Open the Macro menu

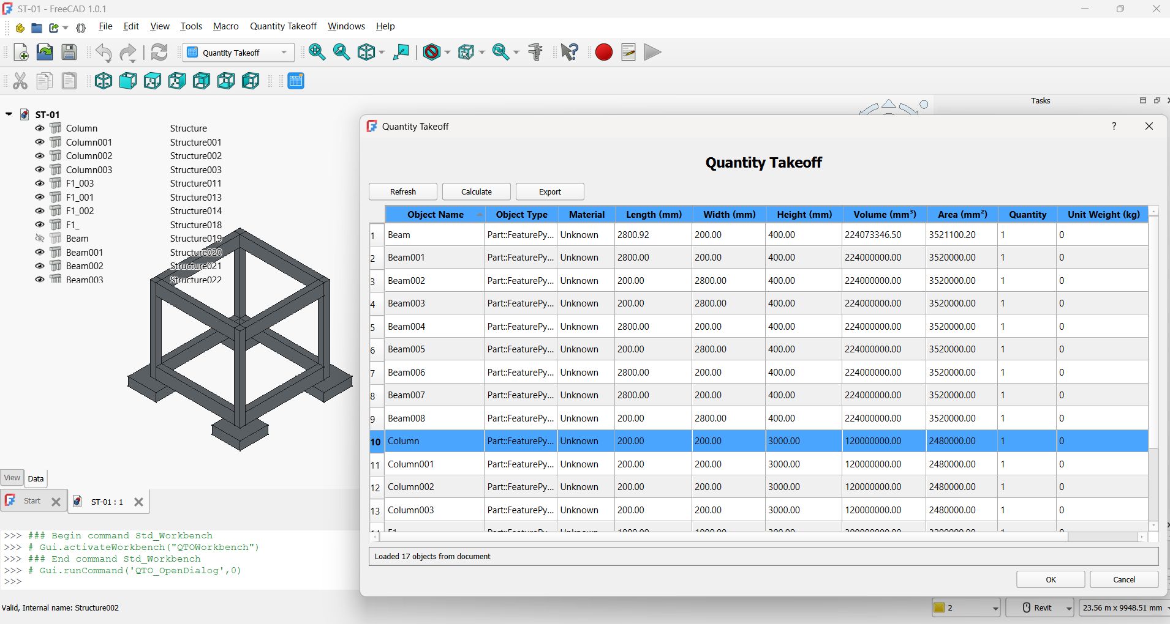coord(225,26)
